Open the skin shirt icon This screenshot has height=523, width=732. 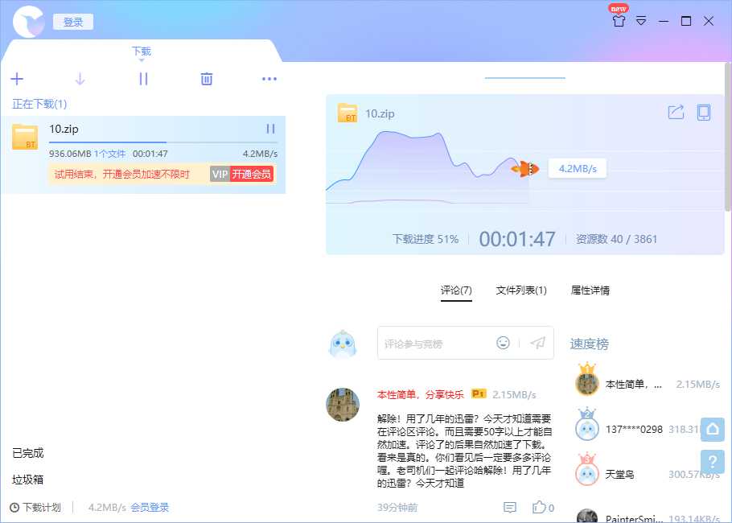point(619,20)
